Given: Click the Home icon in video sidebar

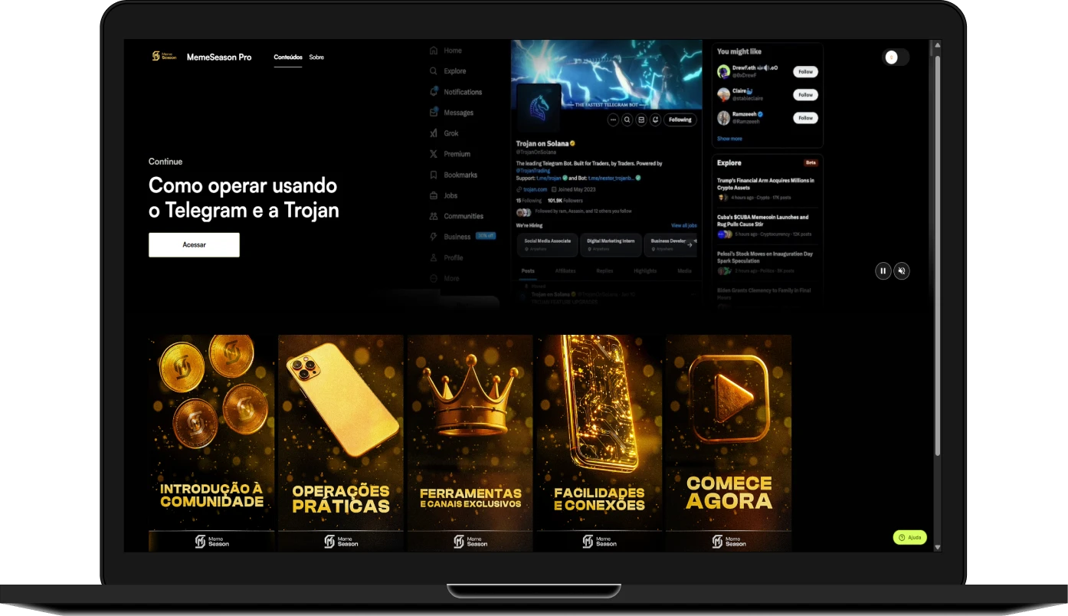Looking at the screenshot, I should [x=434, y=51].
